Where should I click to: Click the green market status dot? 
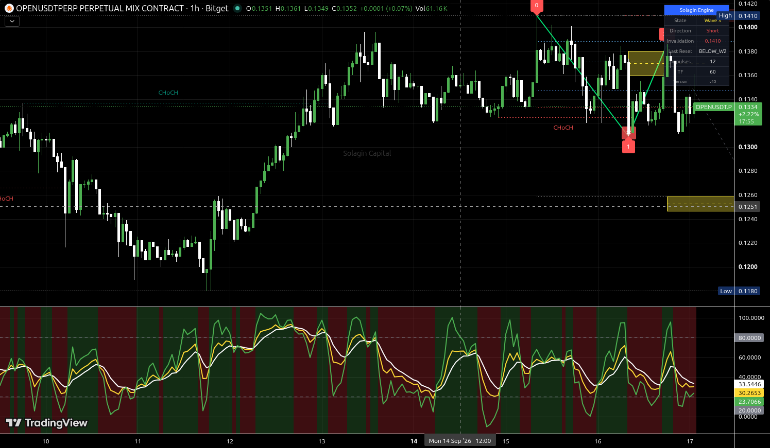pos(237,8)
